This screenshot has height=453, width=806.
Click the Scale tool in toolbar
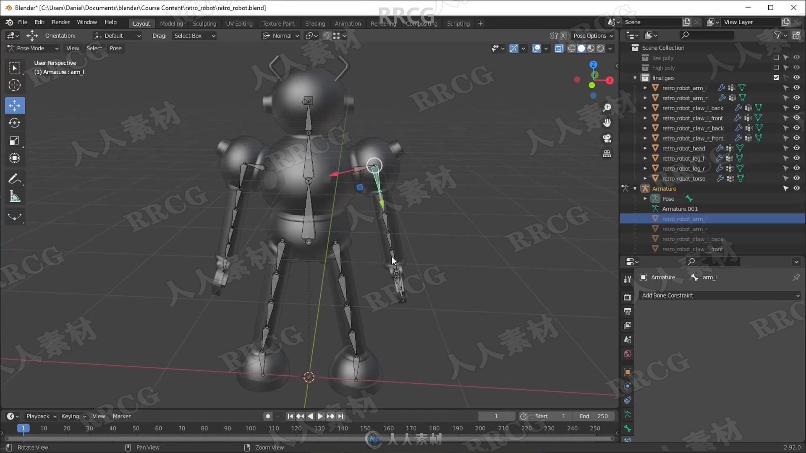tap(14, 140)
